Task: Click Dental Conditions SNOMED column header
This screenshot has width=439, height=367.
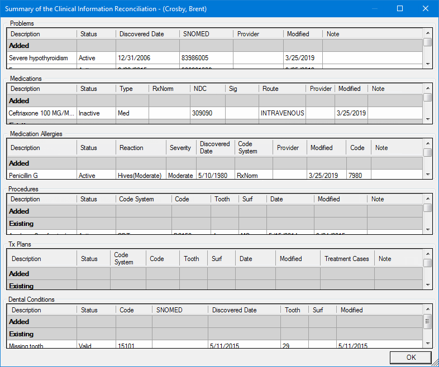Action: tap(180, 310)
